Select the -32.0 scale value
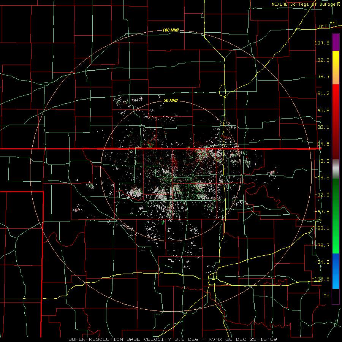 (322, 195)
